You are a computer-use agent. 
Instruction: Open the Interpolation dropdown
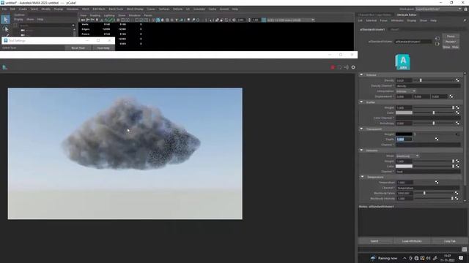[406, 91]
